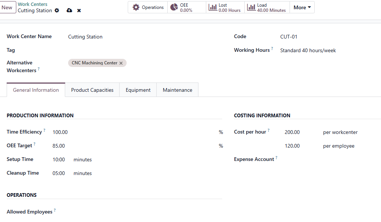Image resolution: width=381 pixels, height=222 pixels.
Task: Click the Lost hours bar chart icon
Action: [x=213, y=7]
